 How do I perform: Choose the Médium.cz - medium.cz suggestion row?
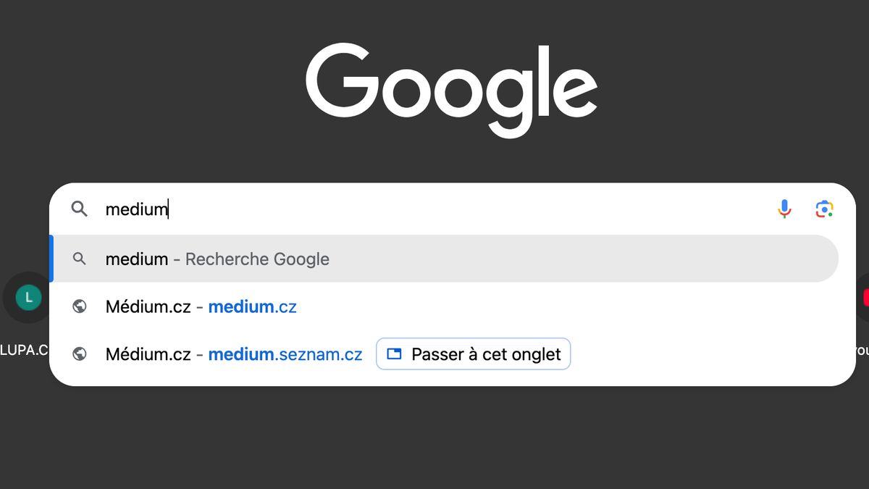[444, 306]
